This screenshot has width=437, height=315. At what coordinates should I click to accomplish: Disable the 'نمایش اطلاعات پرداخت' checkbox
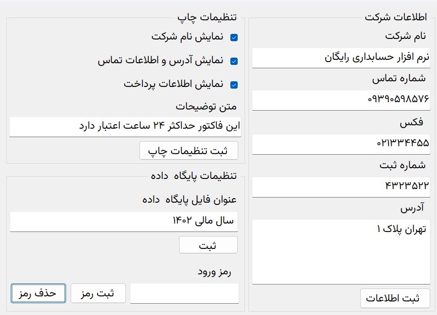[x=234, y=85]
